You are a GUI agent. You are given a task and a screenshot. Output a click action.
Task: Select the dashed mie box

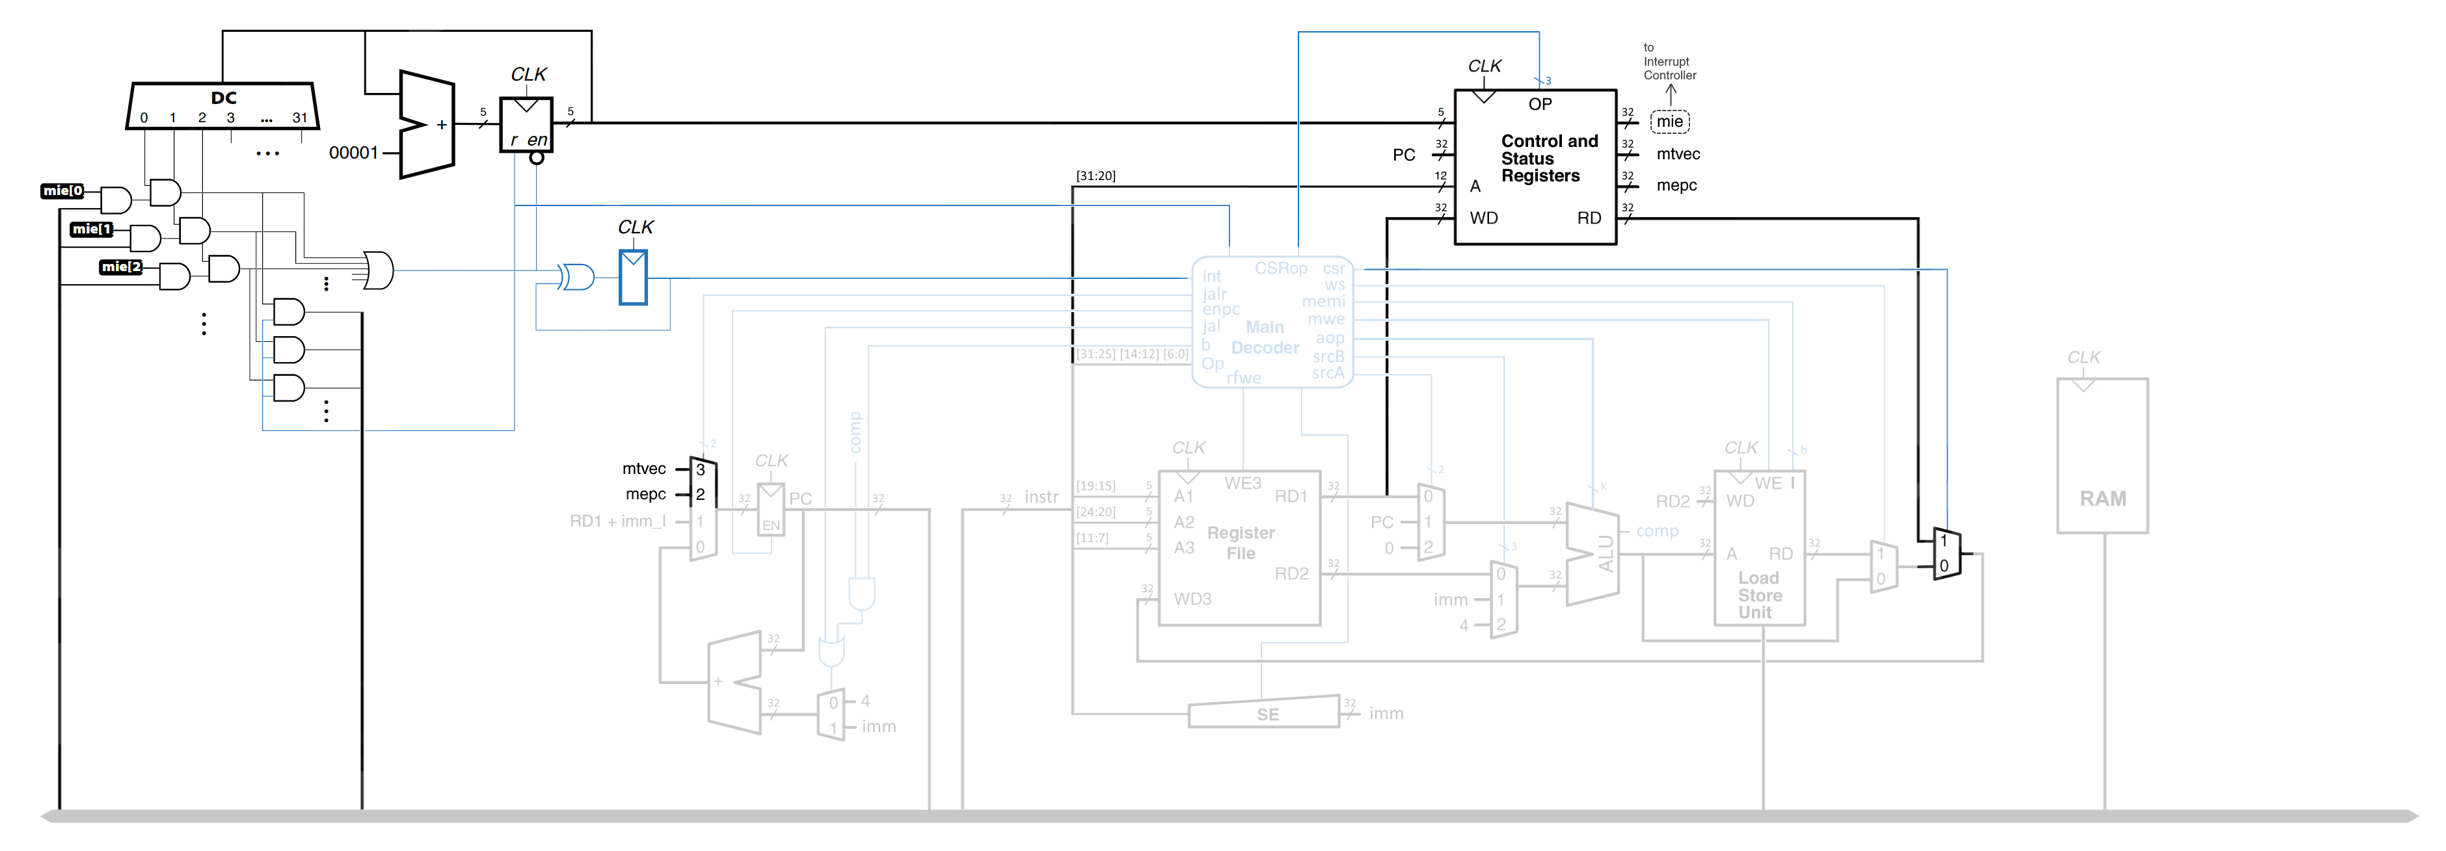[x=1670, y=122]
